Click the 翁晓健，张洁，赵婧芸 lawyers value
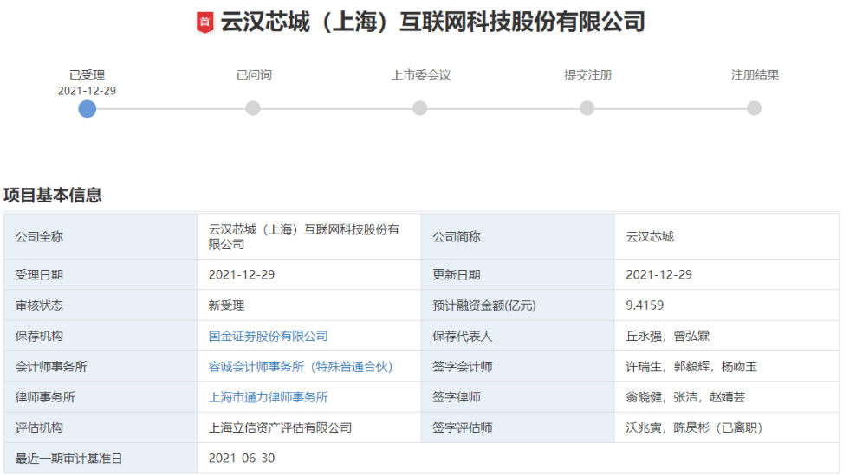 [x=685, y=397]
